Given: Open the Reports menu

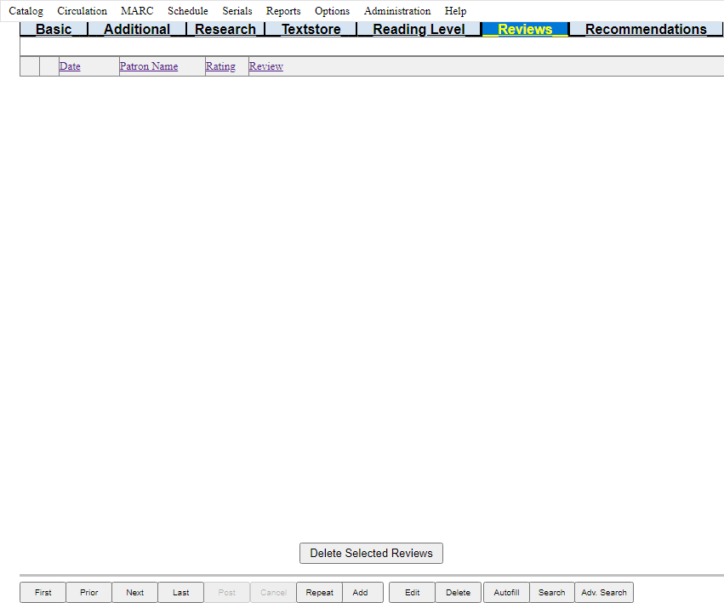Looking at the screenshot, I should [283, 11].
